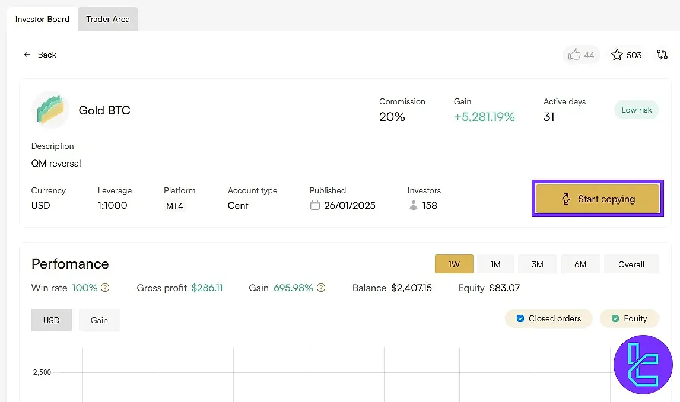
Task: Uncheck the Closed orders chart option
Action: (520, 318)
